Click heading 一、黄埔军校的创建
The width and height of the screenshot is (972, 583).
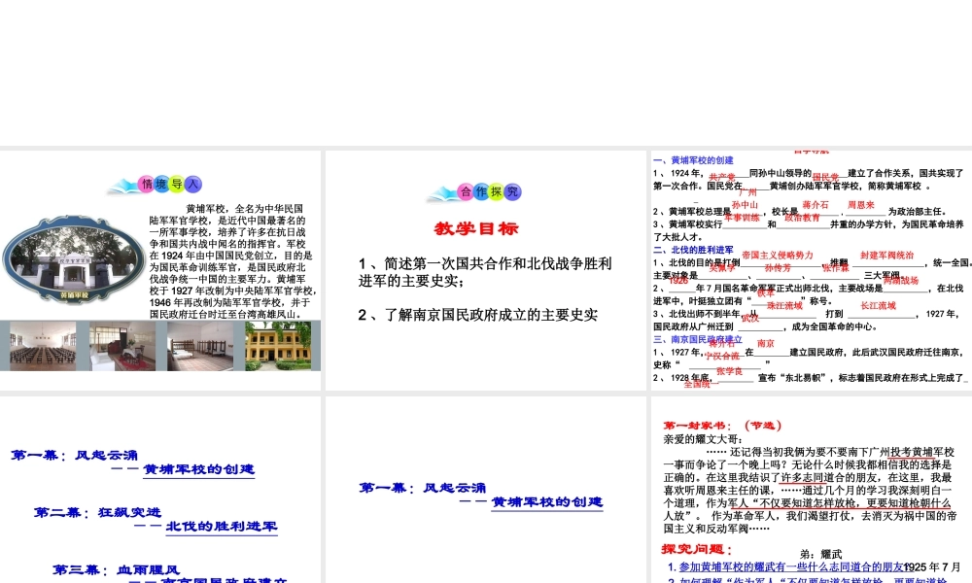(694, 160)
